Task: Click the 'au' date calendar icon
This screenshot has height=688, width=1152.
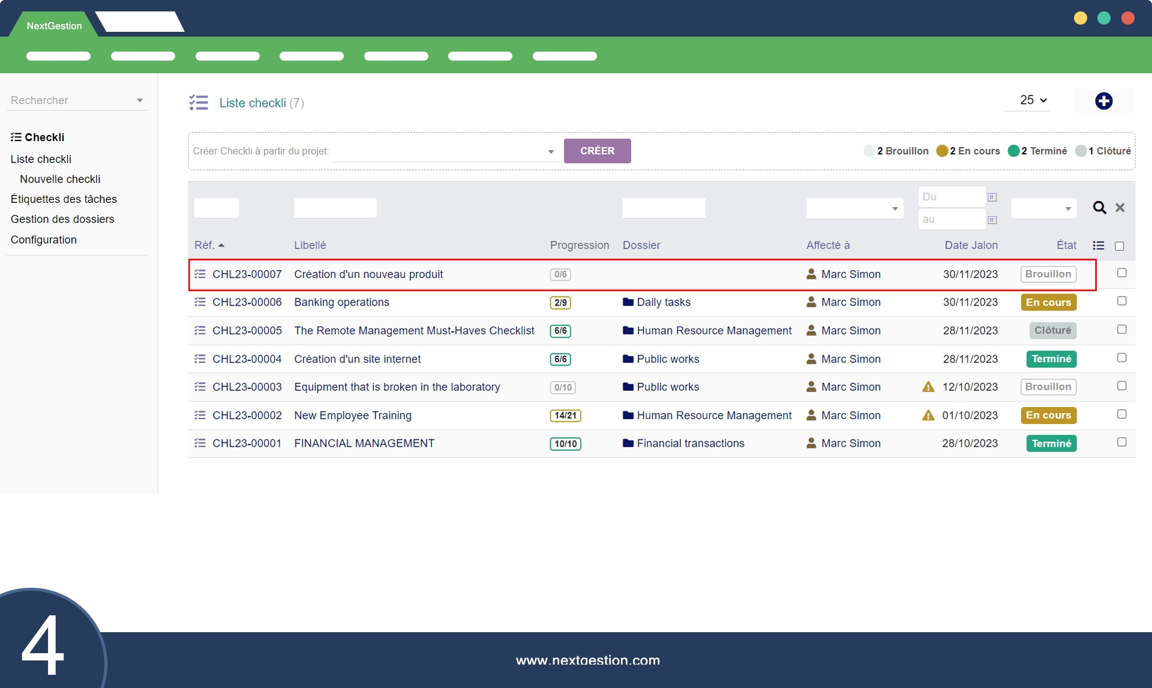Action: pyautogui.click(x=992, y=220)
